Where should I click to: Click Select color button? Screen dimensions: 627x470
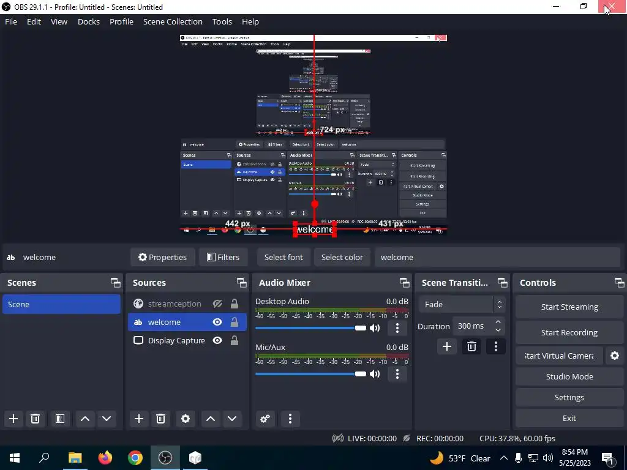(342, 258)
